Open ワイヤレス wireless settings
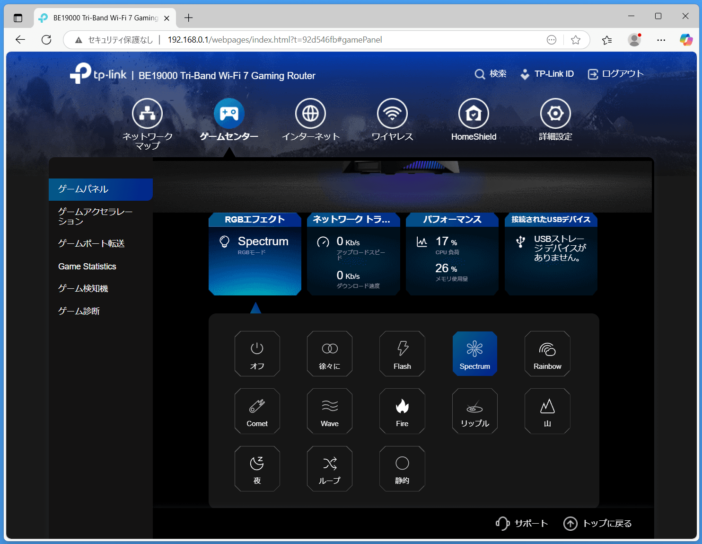The height and width of the screenshot is (544, 702). pos(392,120)
